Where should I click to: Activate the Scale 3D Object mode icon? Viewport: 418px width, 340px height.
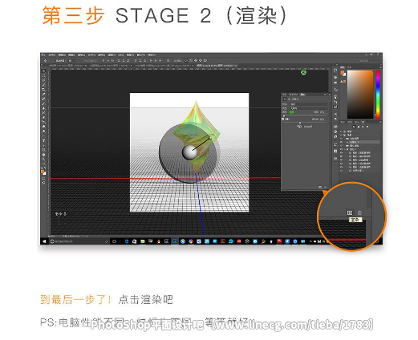[205, 61]
